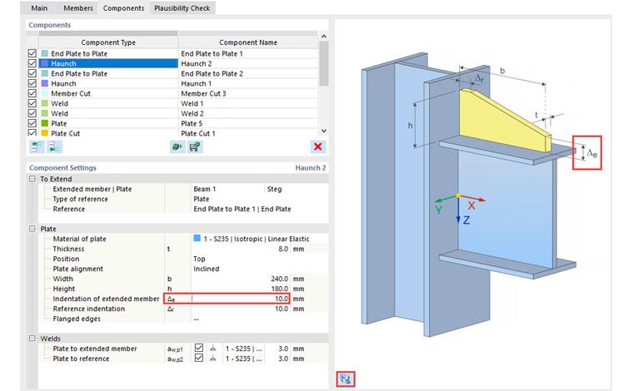
Task: Open Plate alignment Inclined dropdown
Action: coord(259,269)
